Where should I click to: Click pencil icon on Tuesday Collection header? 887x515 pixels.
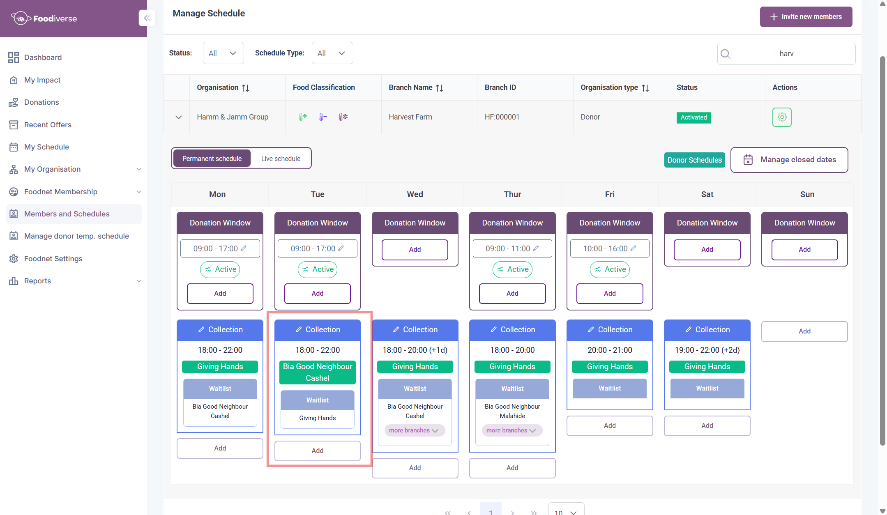tap(299, 329)
